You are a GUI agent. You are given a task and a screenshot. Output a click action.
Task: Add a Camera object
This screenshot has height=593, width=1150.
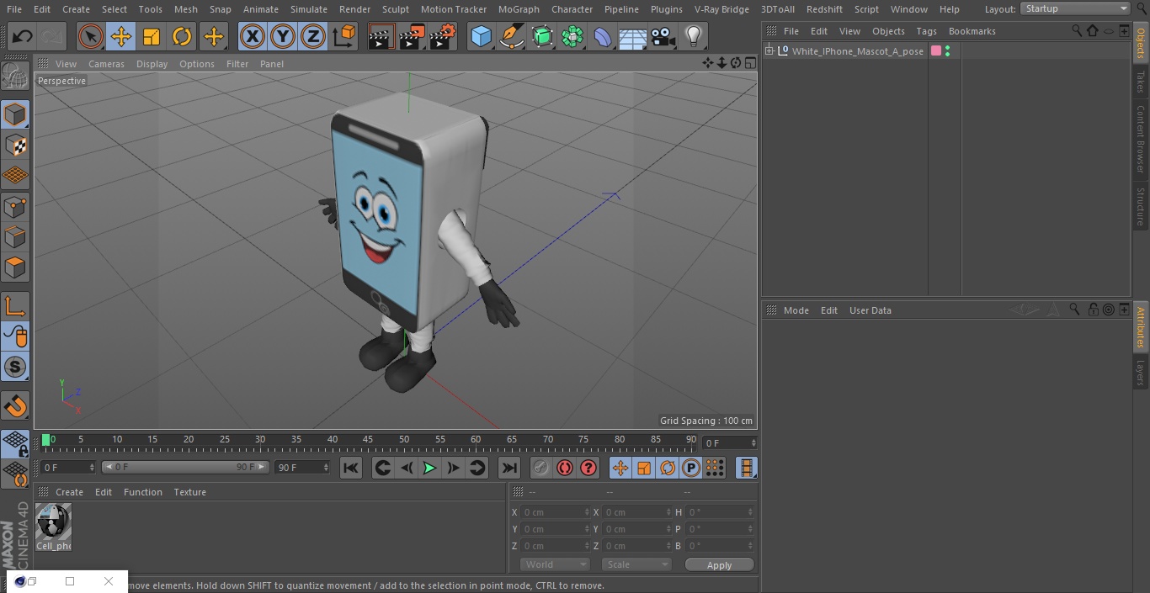[663, 36]
